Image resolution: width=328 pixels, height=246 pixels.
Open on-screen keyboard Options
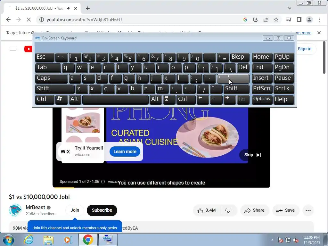(262, 100)
